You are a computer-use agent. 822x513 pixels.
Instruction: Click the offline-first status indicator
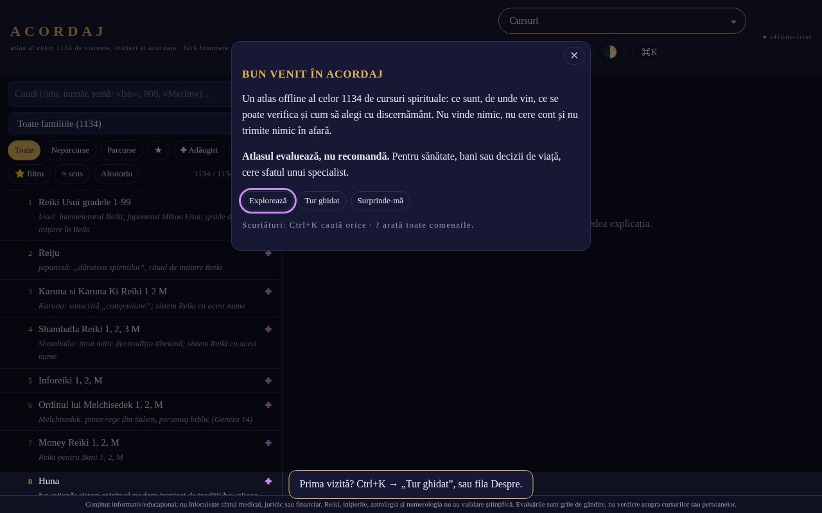coord(787,37)
